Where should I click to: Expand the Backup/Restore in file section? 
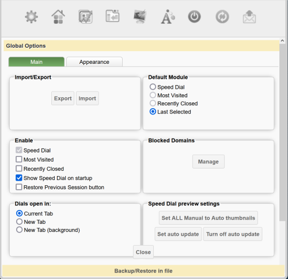pos(143,271)
